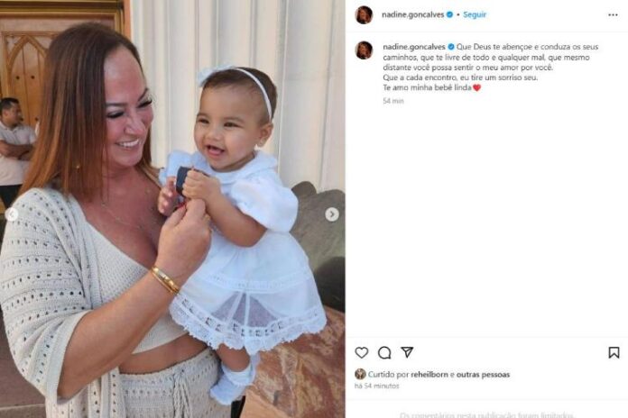Like the post with the heart icon
The height and width of the screenshot is (418, 628).
click(362, 352)
